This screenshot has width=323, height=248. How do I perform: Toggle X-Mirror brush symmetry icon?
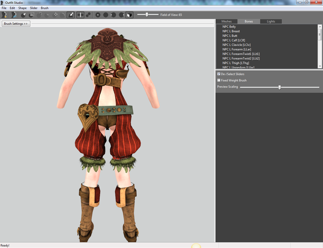(81, 15)
